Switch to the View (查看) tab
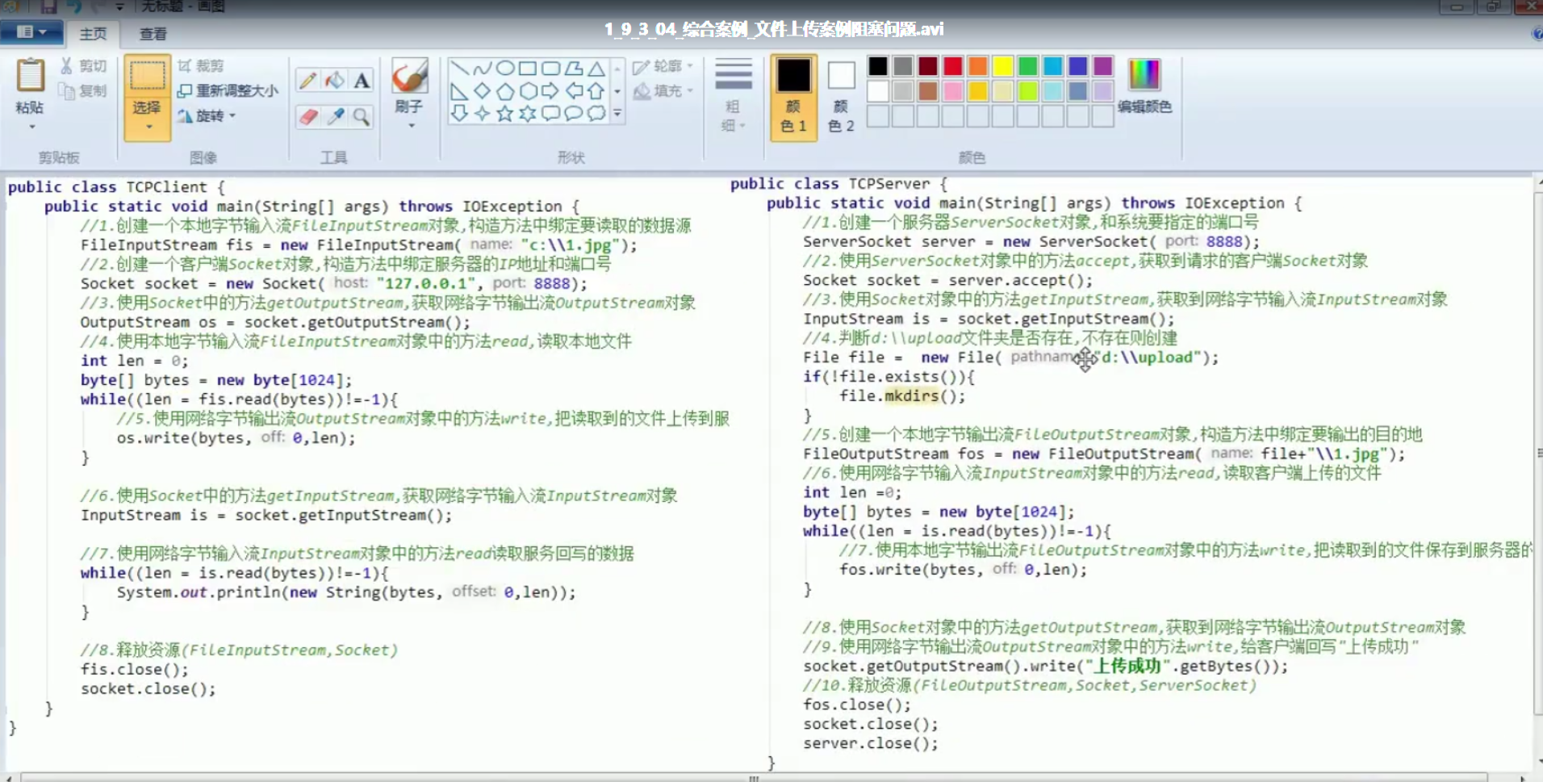This screenshot has width=1543, height=782. click(x=153, y=33)
